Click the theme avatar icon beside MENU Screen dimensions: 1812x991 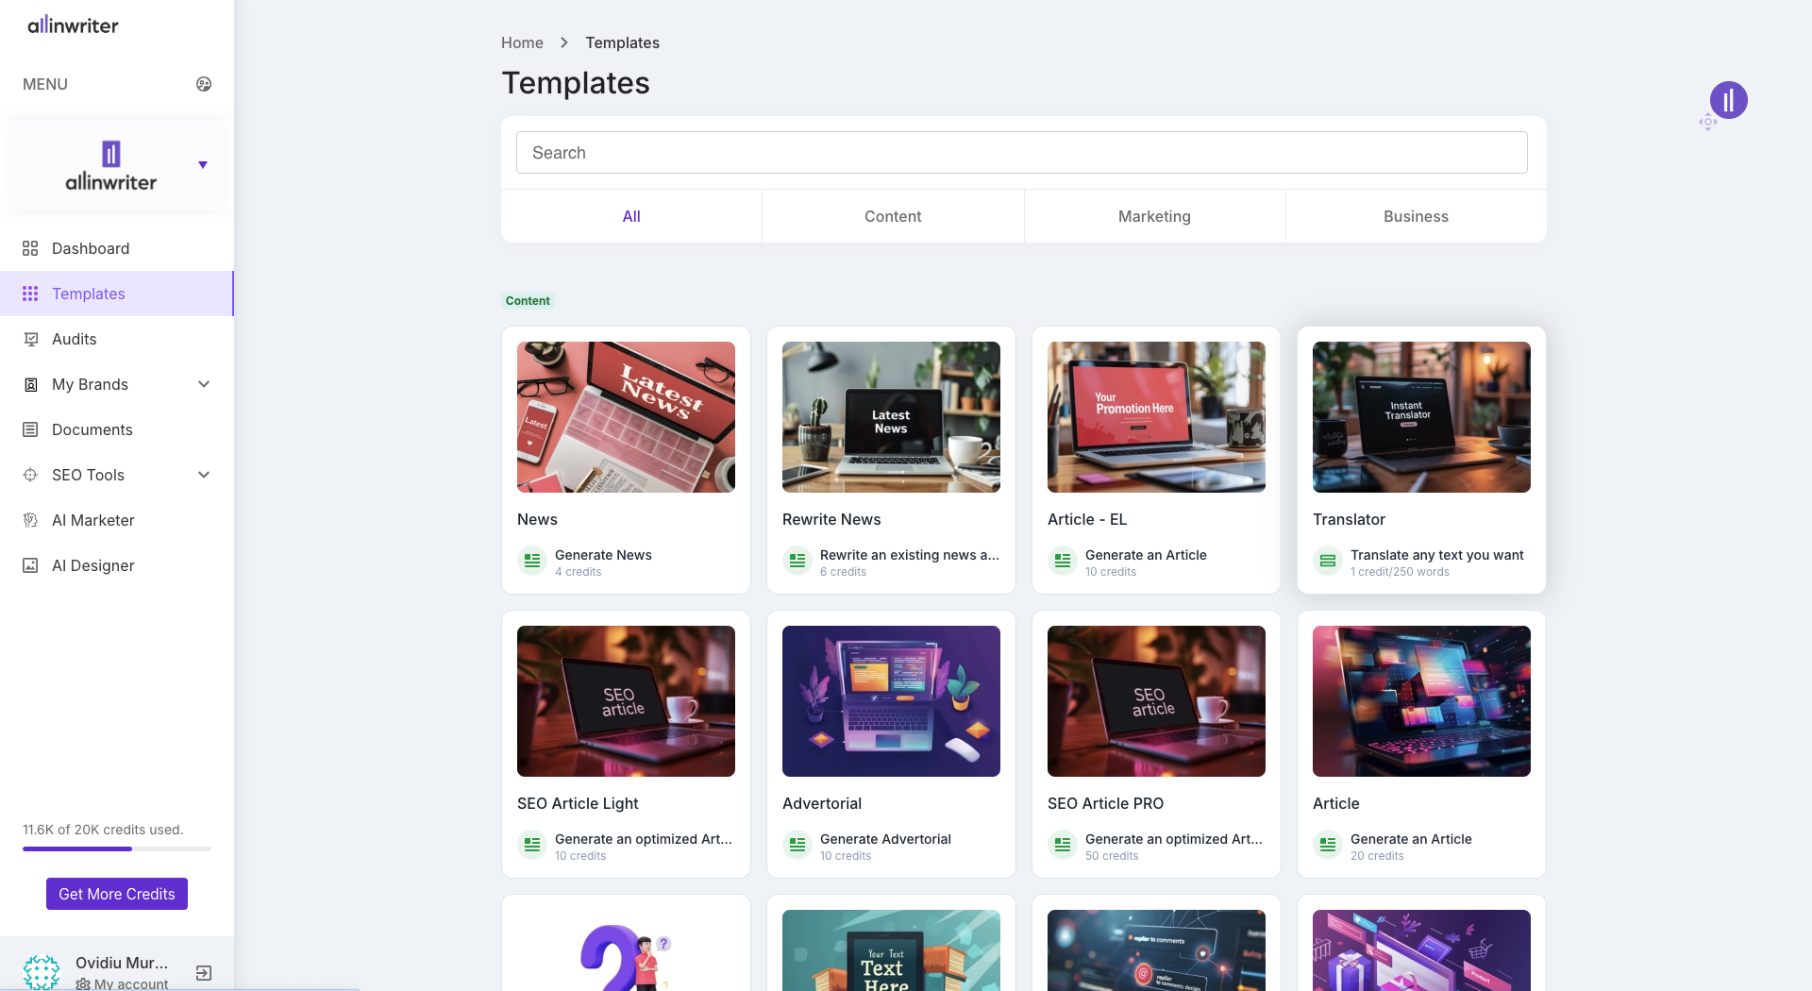[x=203, y=84]
